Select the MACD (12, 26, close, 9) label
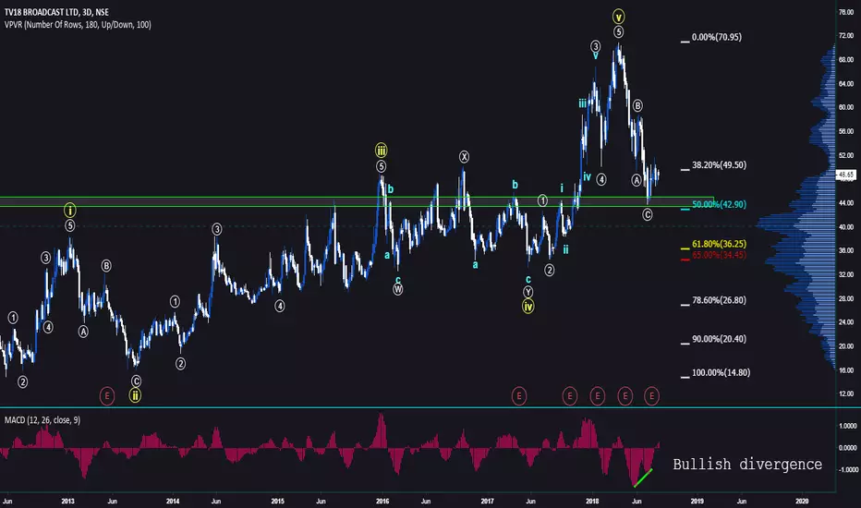 click(x=42, y=420)
